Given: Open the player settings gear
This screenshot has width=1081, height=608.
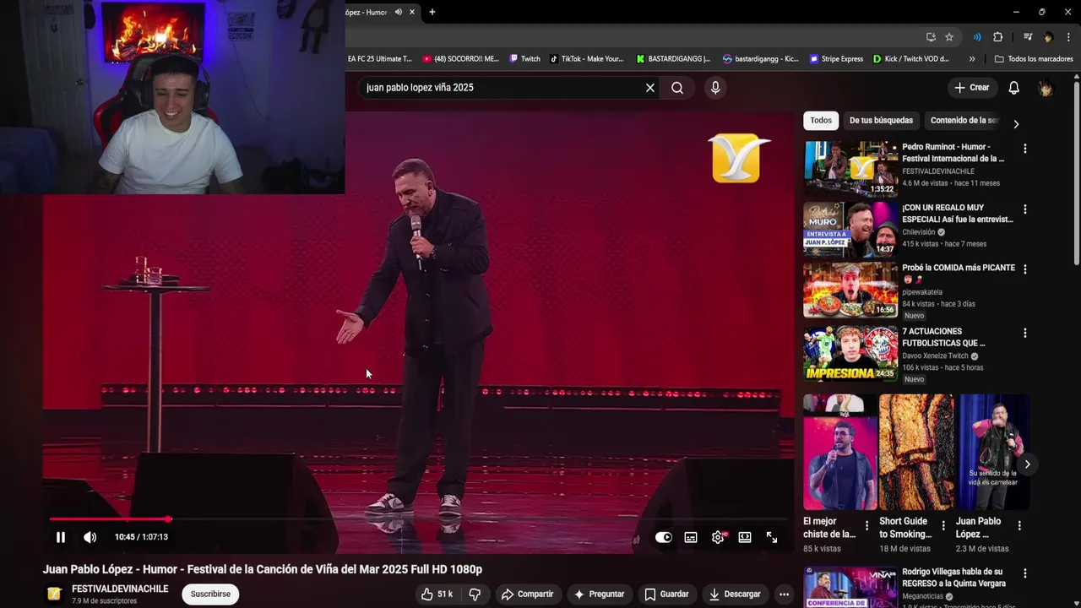Looking at the screenshot, I should click(x=718, y=537).
